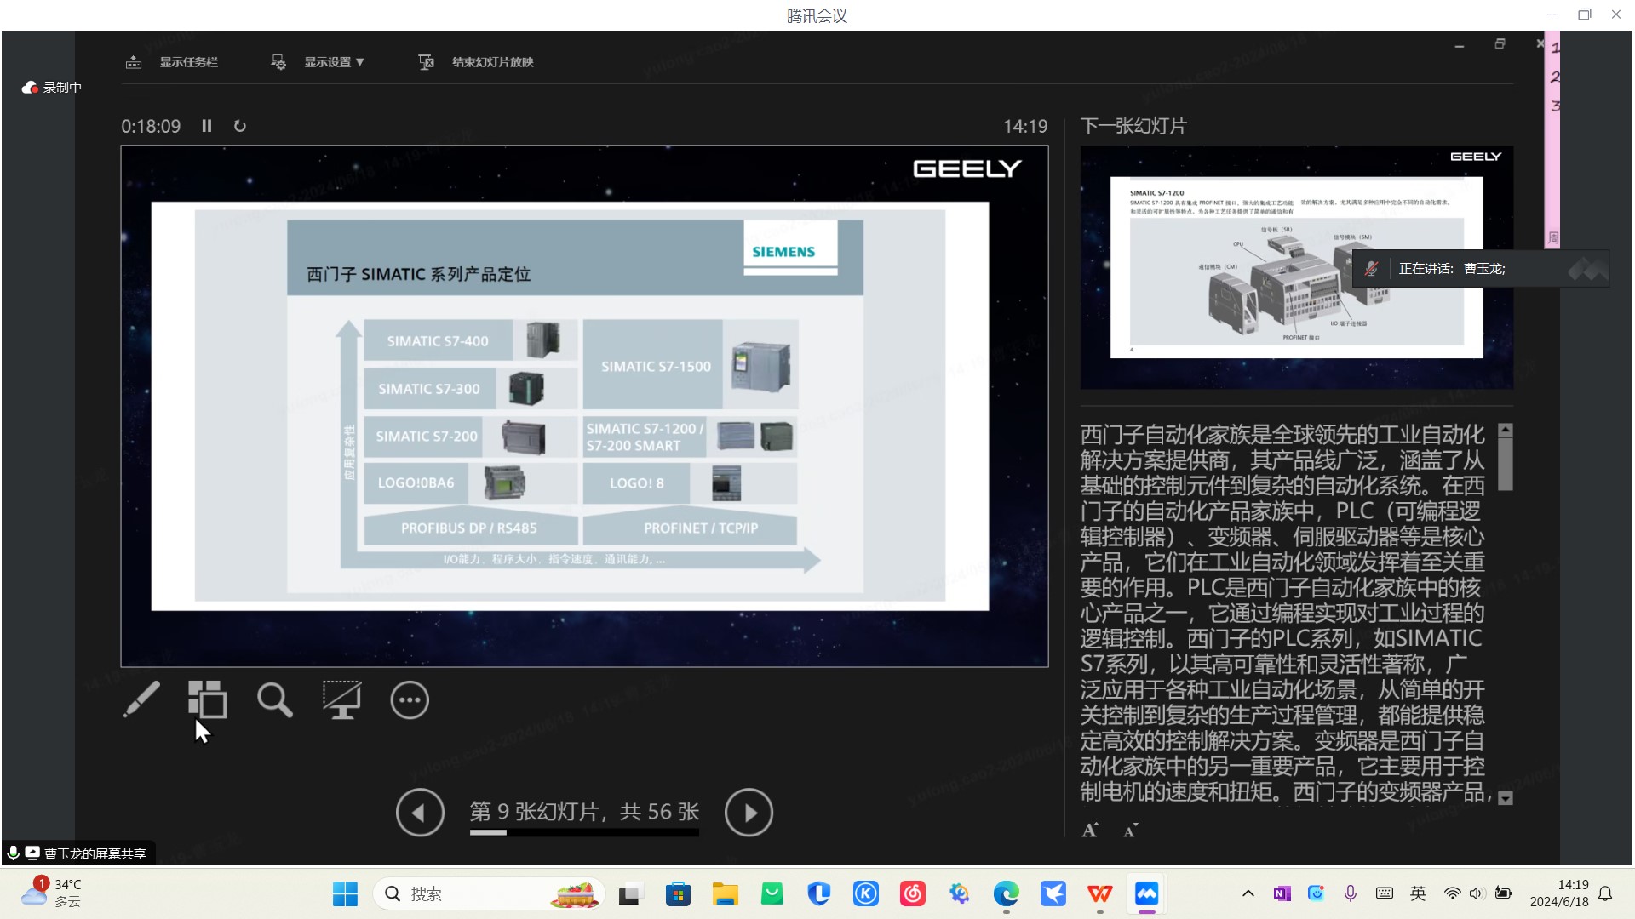Open more slide show options ellipsis
The height and width of the screenshot is (919, 1635).
point(410,699)
